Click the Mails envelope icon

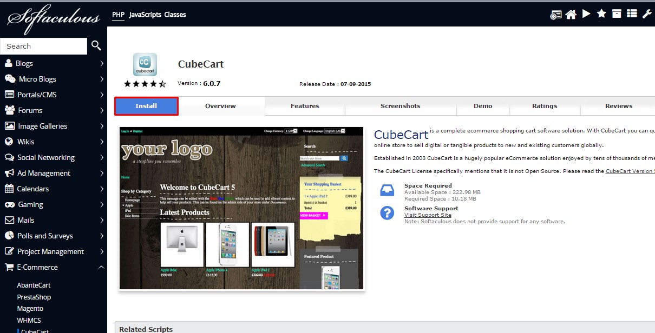click(9, 220)
